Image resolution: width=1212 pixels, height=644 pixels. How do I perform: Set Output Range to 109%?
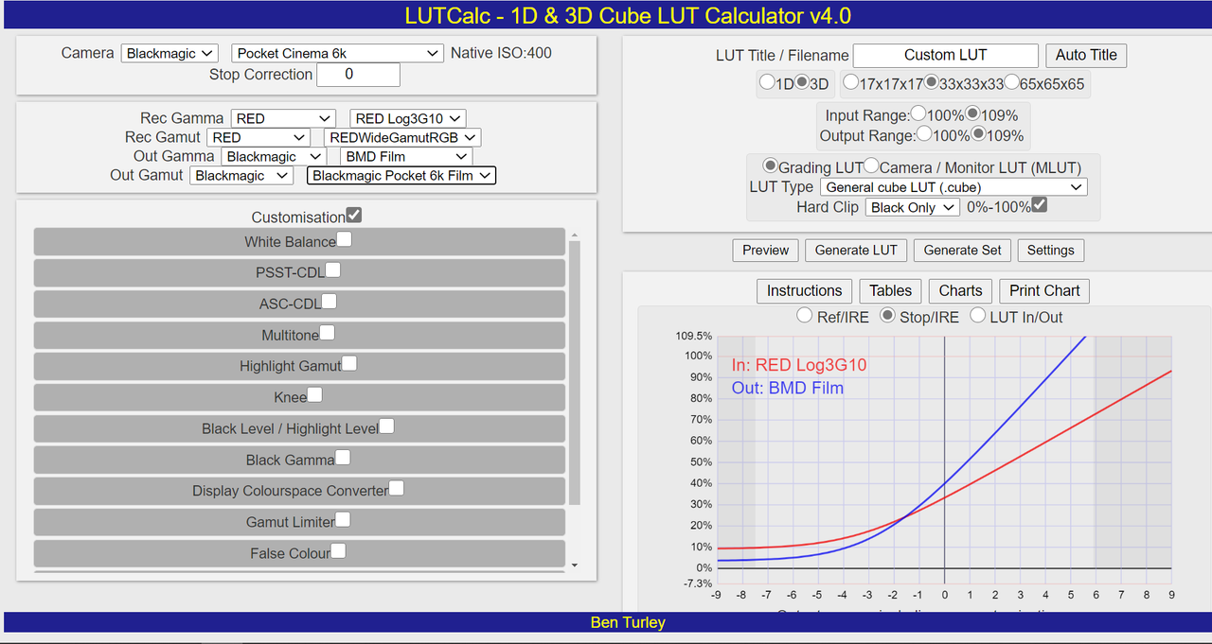pyautogui.click(x=979, y=133)
